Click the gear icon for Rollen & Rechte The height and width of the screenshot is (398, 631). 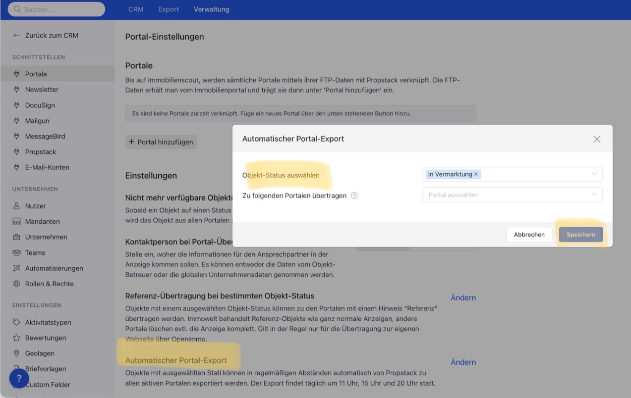click(16, 284)
